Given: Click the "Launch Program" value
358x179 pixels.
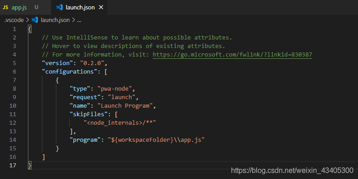Looking at the screenshot, I should click(x=125, y=106).
